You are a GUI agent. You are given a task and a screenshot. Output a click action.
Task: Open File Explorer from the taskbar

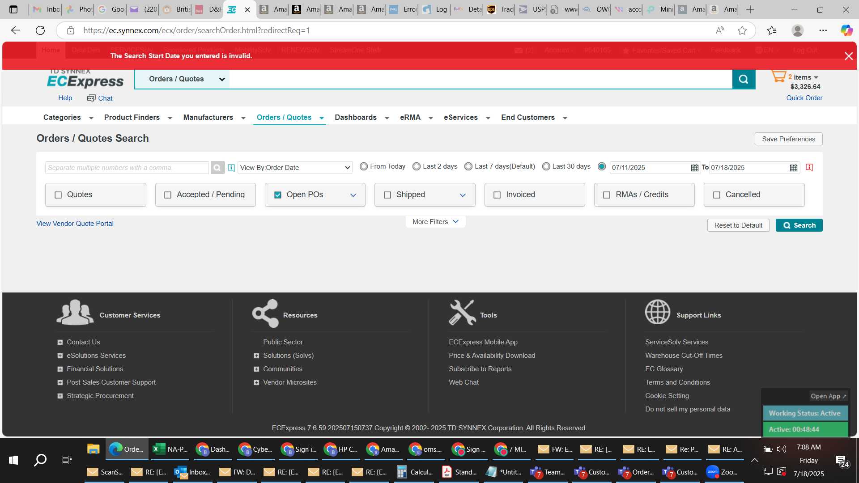click(x=93, y=449)
